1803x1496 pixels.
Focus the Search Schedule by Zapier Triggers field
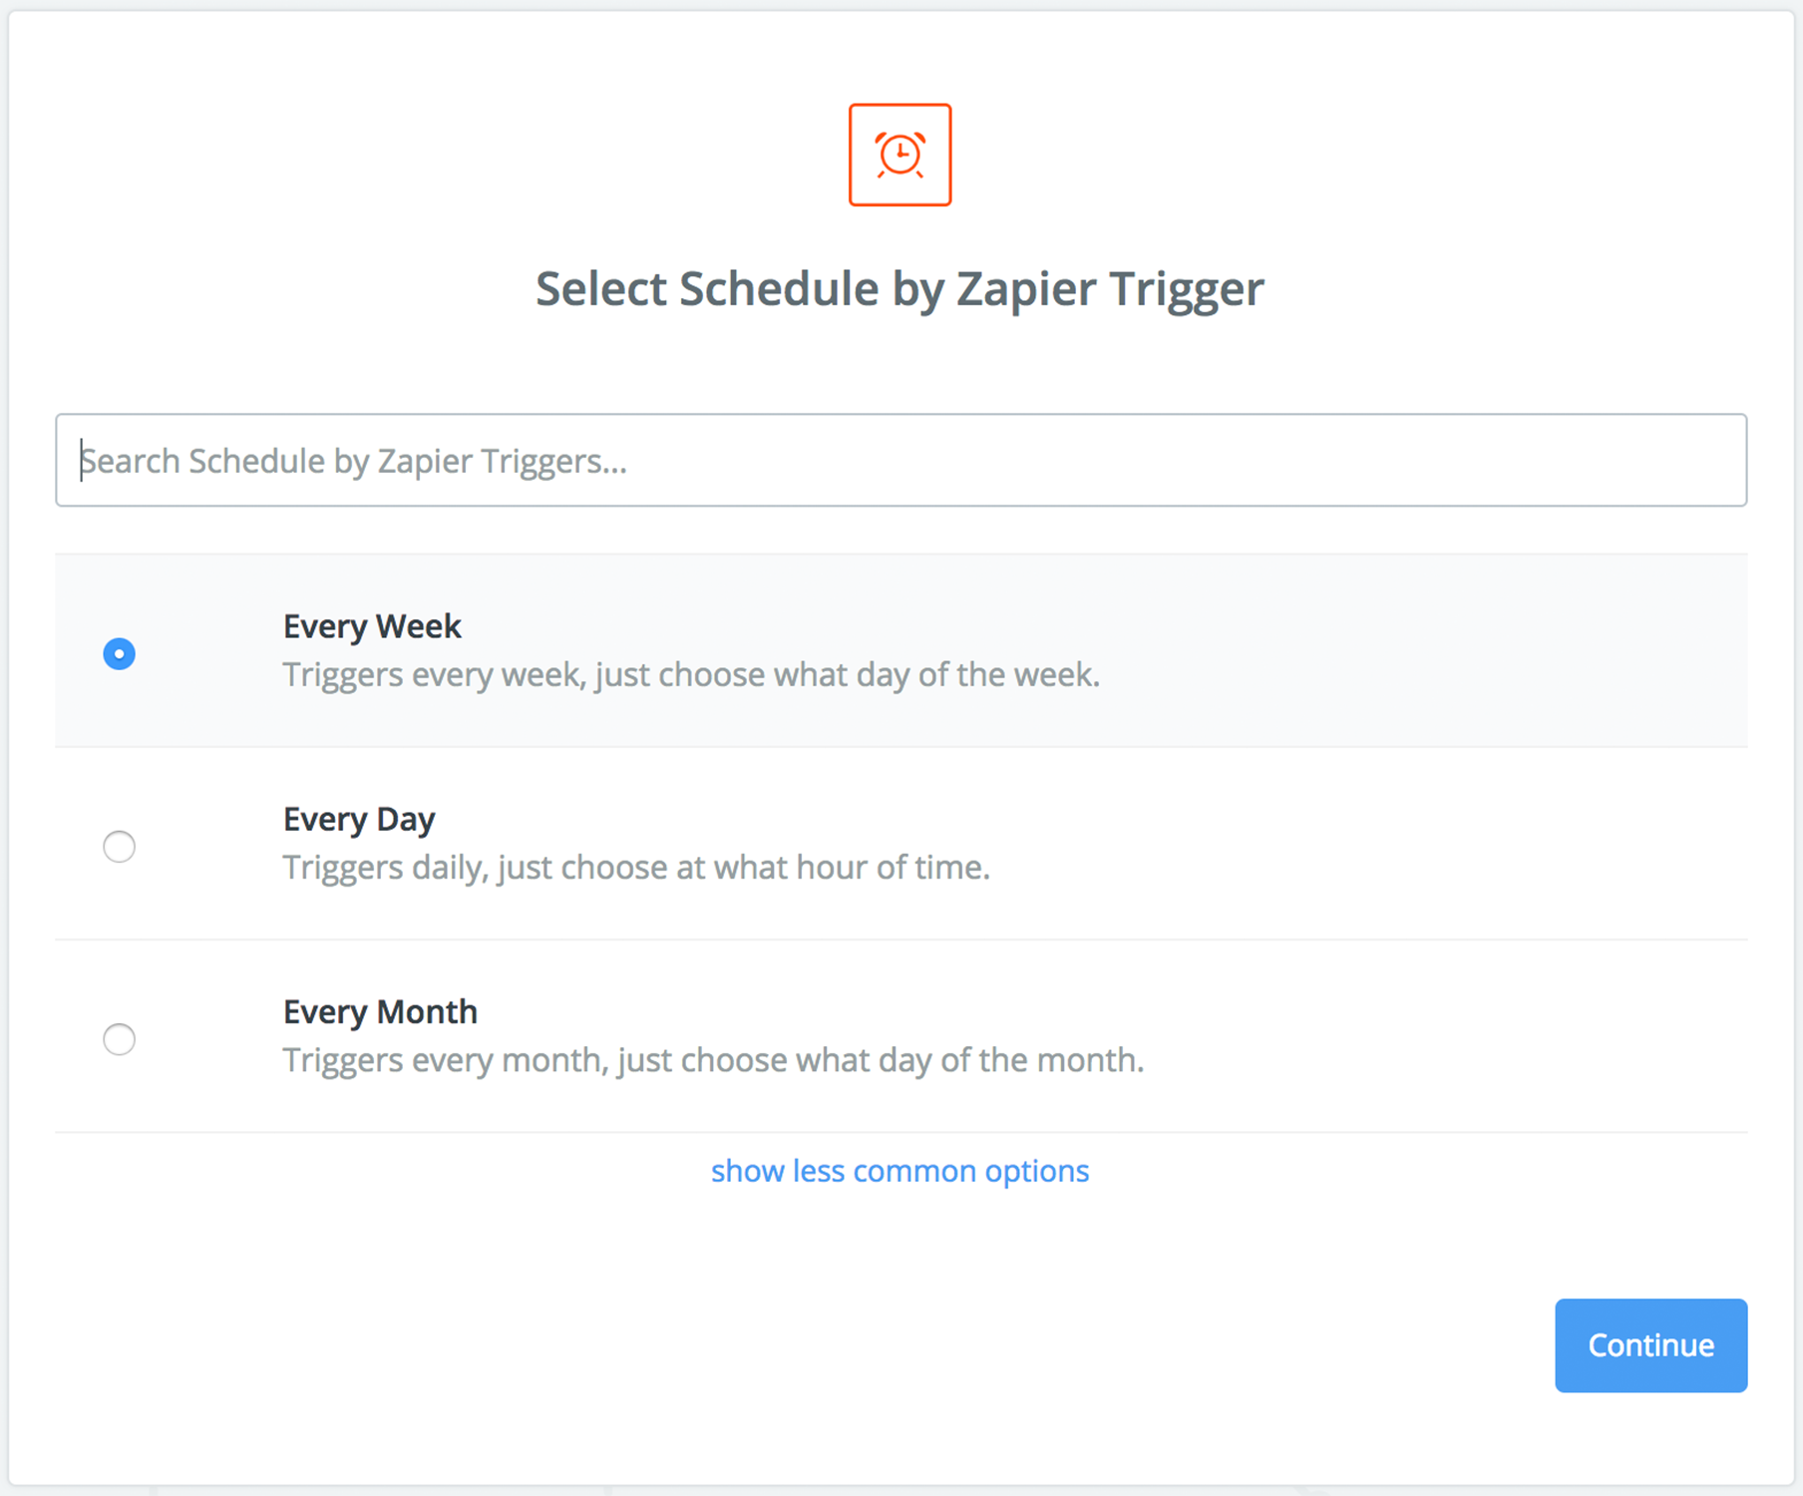point(901,460)
